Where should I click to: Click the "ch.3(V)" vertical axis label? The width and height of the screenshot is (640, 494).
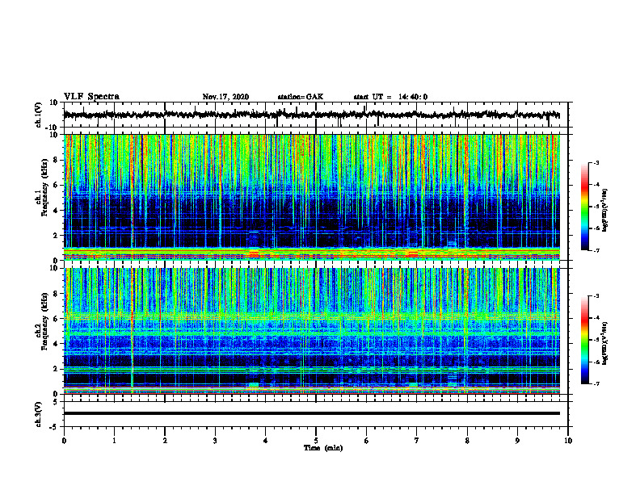(x=39, y=415)
